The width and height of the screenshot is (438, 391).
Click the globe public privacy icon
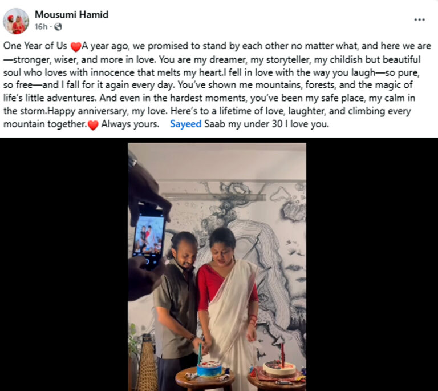[x=58, y=27]
